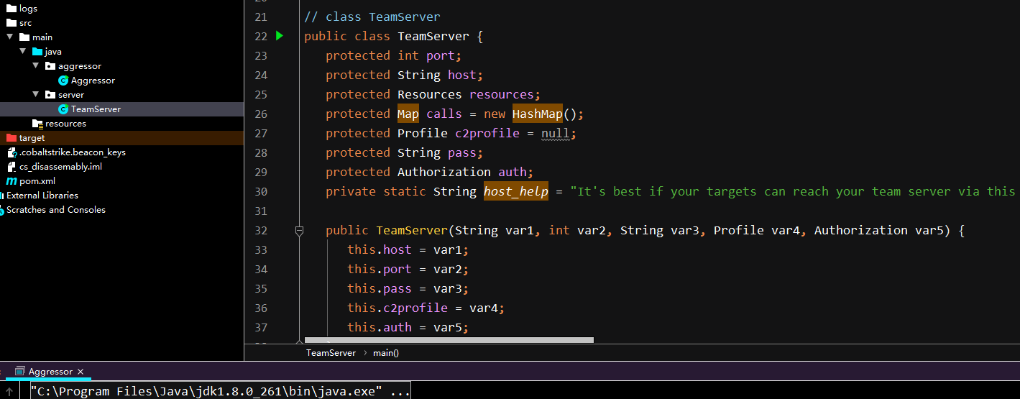Click the highlighted Map type on line 26
The image size is (1020, 399).
click(x=408, y=114)
